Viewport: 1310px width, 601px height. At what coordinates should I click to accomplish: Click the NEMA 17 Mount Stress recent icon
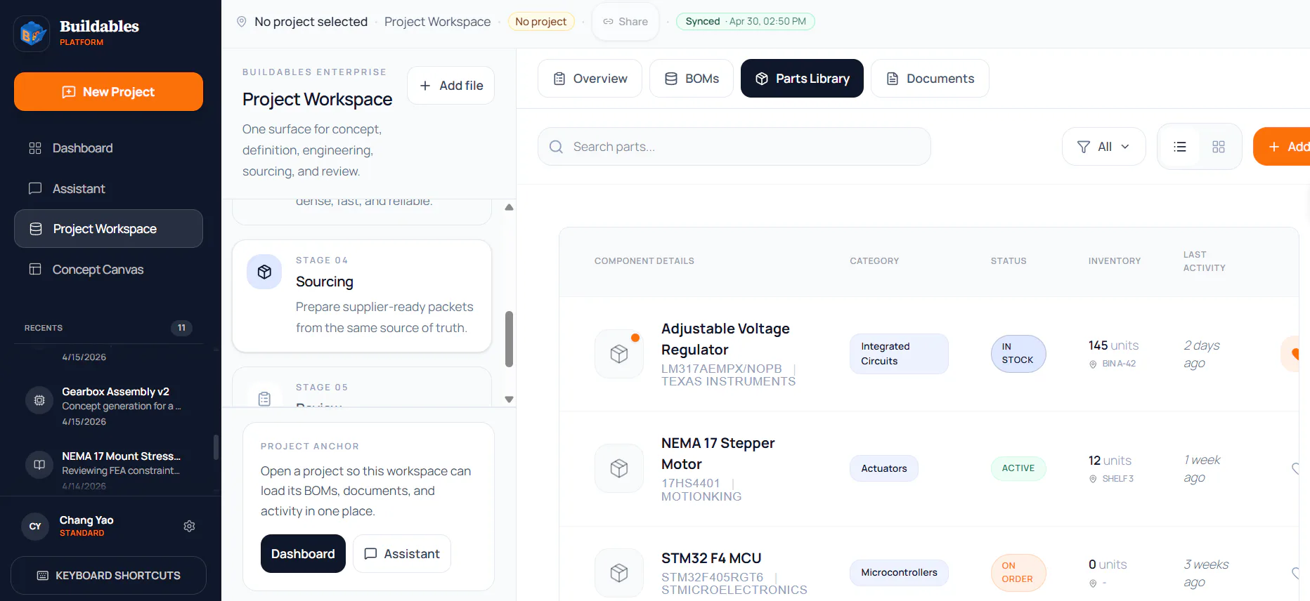click(x=39, y=465)
